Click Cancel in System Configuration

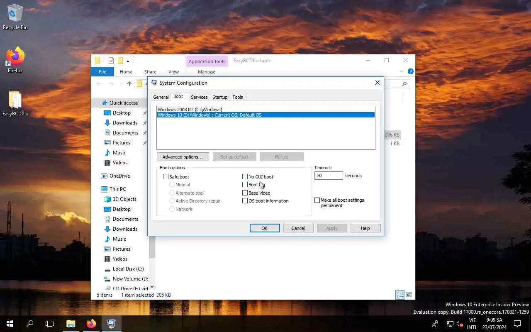(x=298, y=228)
